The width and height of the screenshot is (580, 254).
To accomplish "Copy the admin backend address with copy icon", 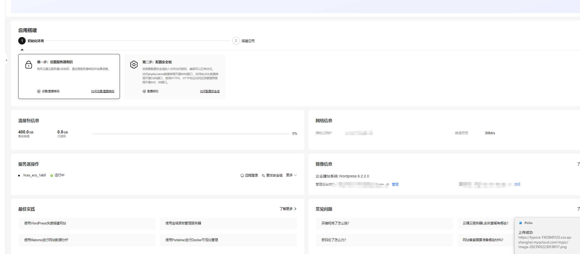I will [x=387, y=185].
